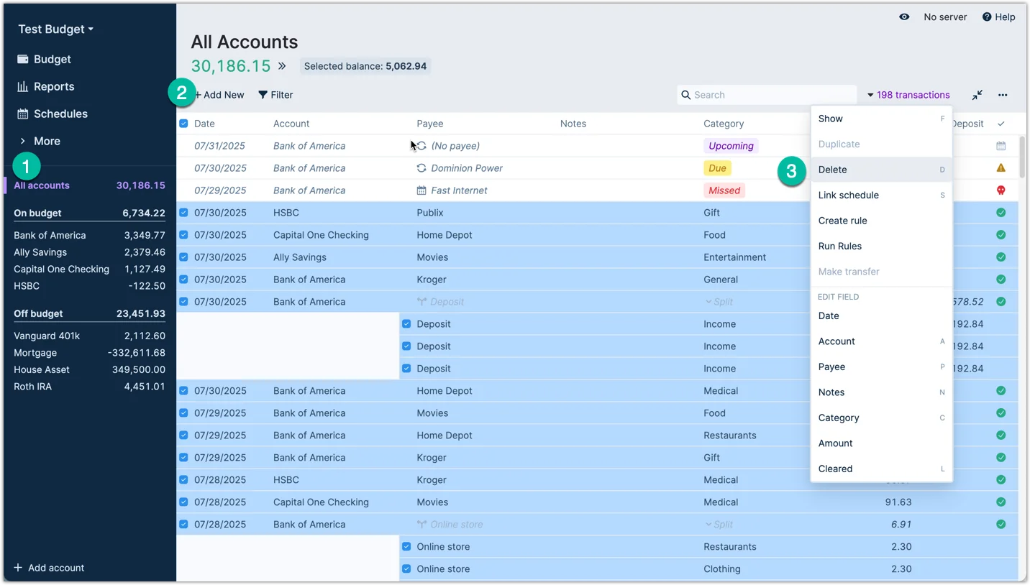
Task: Open the ellipsis options menu
Action: coord(1003,94)
